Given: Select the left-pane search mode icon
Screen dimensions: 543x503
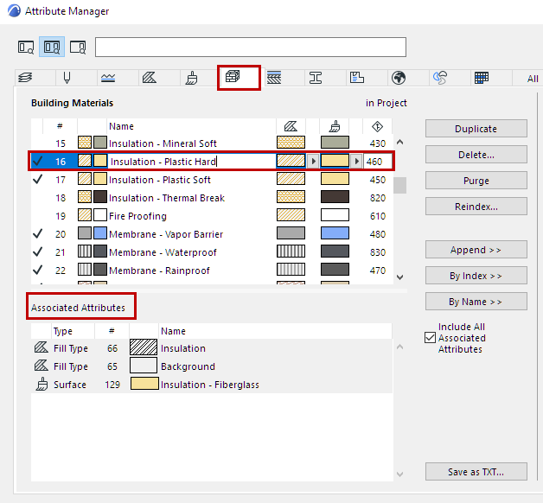Looking at the screenshot, I should [26, 47].
